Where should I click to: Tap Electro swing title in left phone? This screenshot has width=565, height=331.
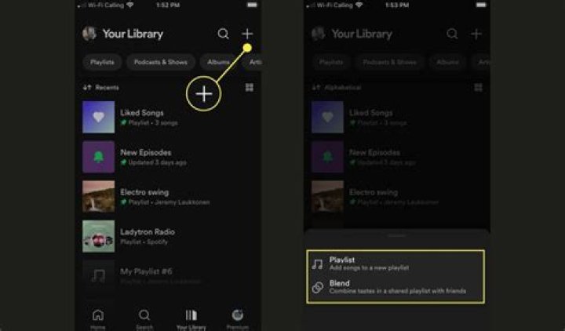(x=144, y=192)
